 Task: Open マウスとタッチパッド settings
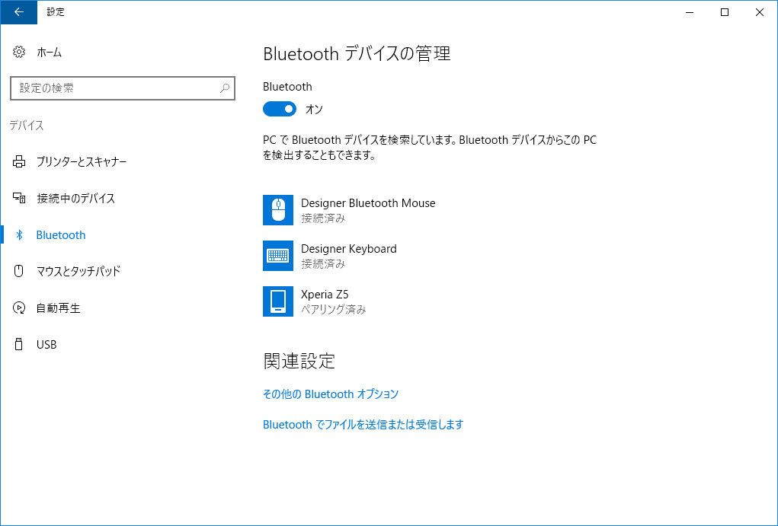(x=78, y=272)
